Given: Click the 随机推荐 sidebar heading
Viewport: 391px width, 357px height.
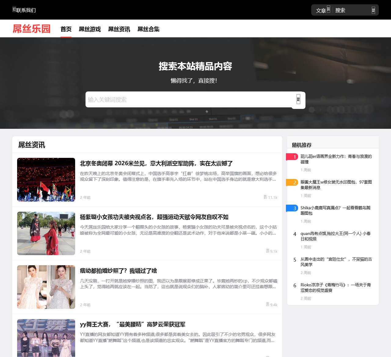Looking at the screenshot, I should click(x=302, y=145).
